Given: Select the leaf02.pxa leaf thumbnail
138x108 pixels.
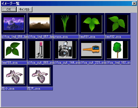Looking at the screenshot, I should pyautogui.click(x=118, y=24).
